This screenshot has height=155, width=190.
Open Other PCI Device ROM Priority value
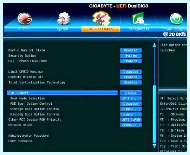pos(131,120)
